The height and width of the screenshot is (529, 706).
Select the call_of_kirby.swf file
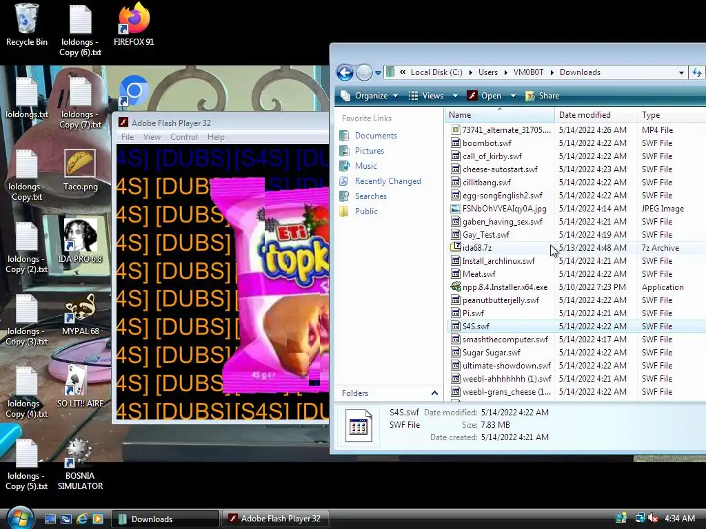click(486, 156)
